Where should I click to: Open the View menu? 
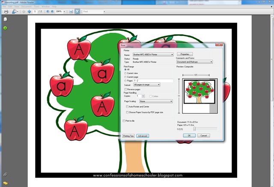[x=17, y=7]
